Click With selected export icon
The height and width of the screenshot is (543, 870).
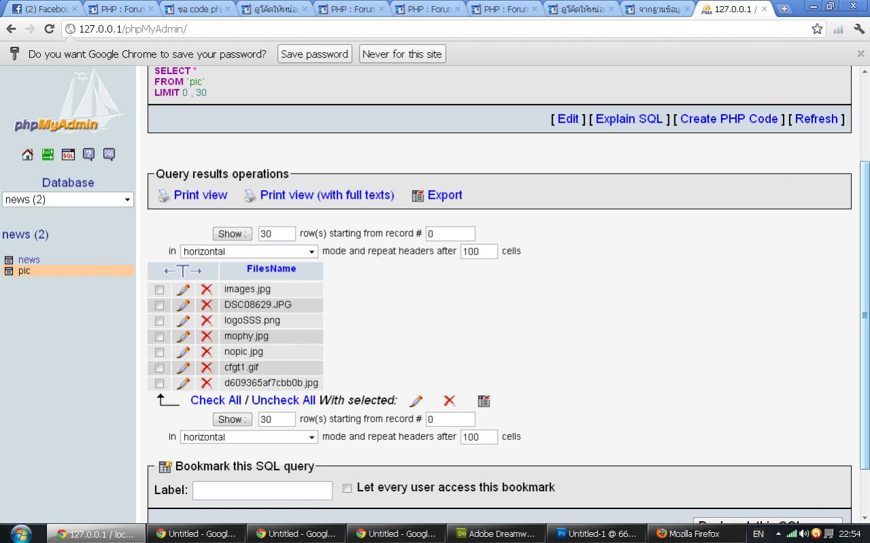[x=483, y=401]
